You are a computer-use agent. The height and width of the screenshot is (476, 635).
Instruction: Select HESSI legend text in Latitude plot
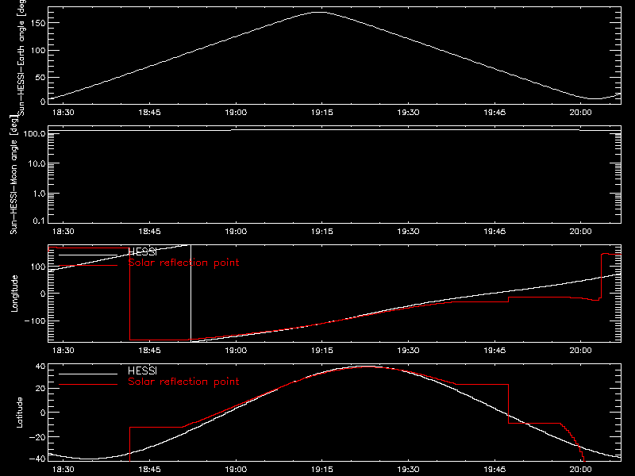(143, 370)
